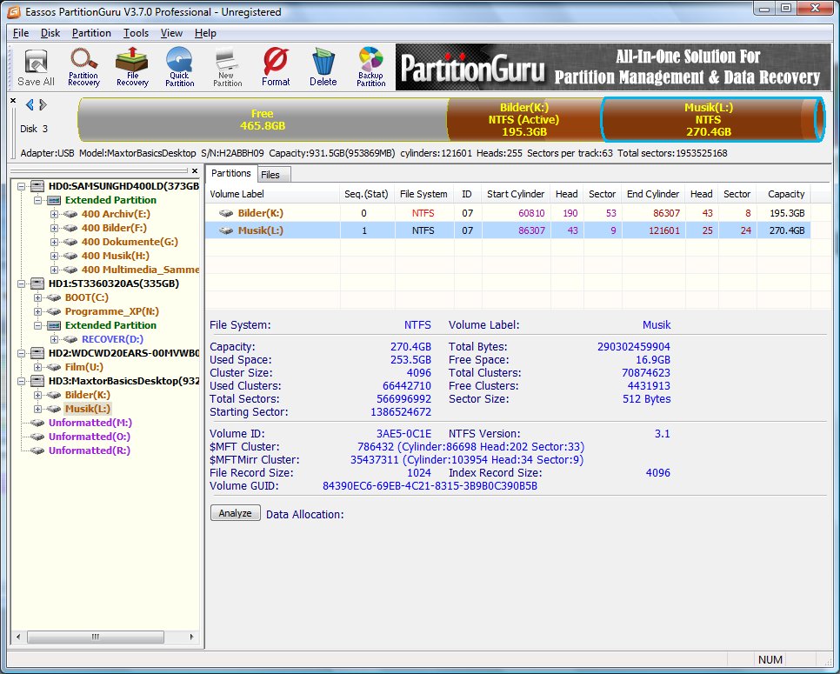This screenshot has height=674, width=840.
Task: Sort by Volume Label column header
Action: point(272,194)
